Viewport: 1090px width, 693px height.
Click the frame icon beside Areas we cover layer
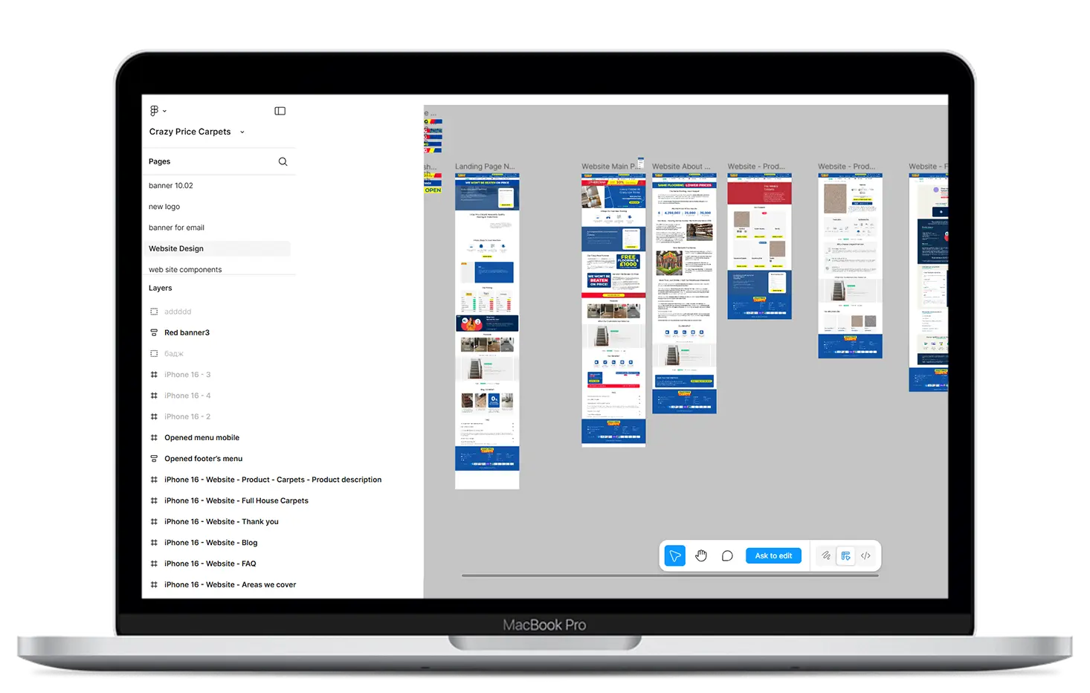pyautogui.click(x=154, y=584)
